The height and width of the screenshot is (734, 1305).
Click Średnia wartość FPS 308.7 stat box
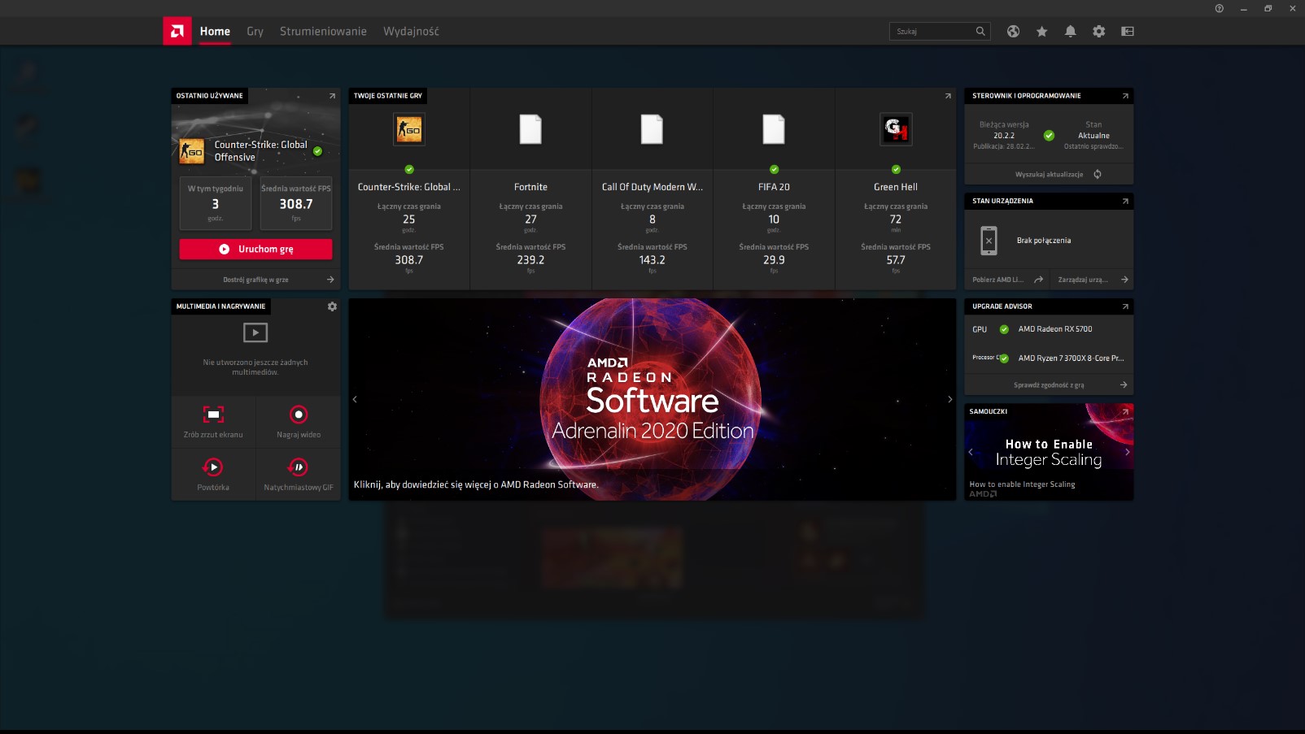pos(296,203)
